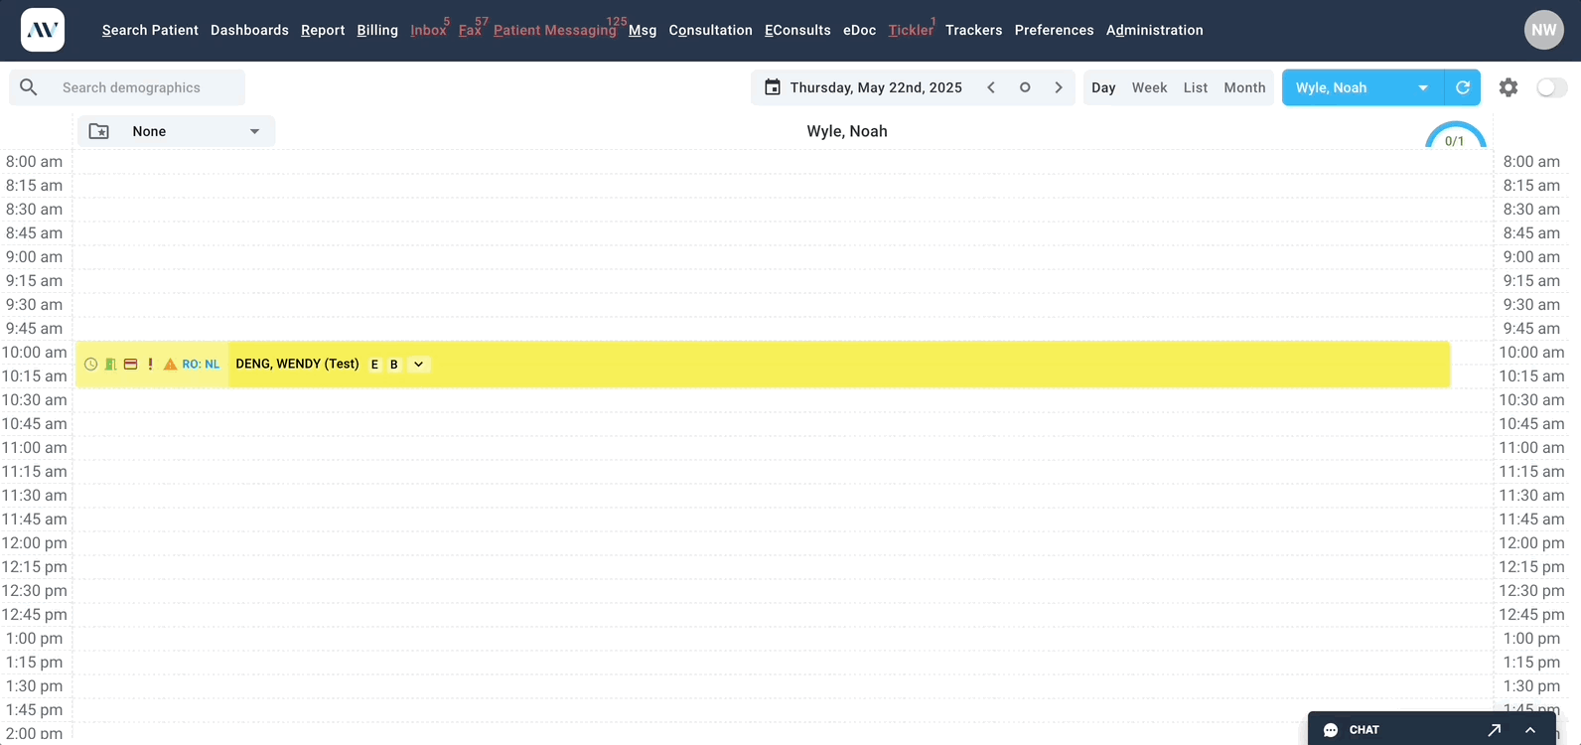The width and height of the screenshot is (1581, 745).
Task: Click the left 1:00 pm time slot label
Action: click(34, 638)
